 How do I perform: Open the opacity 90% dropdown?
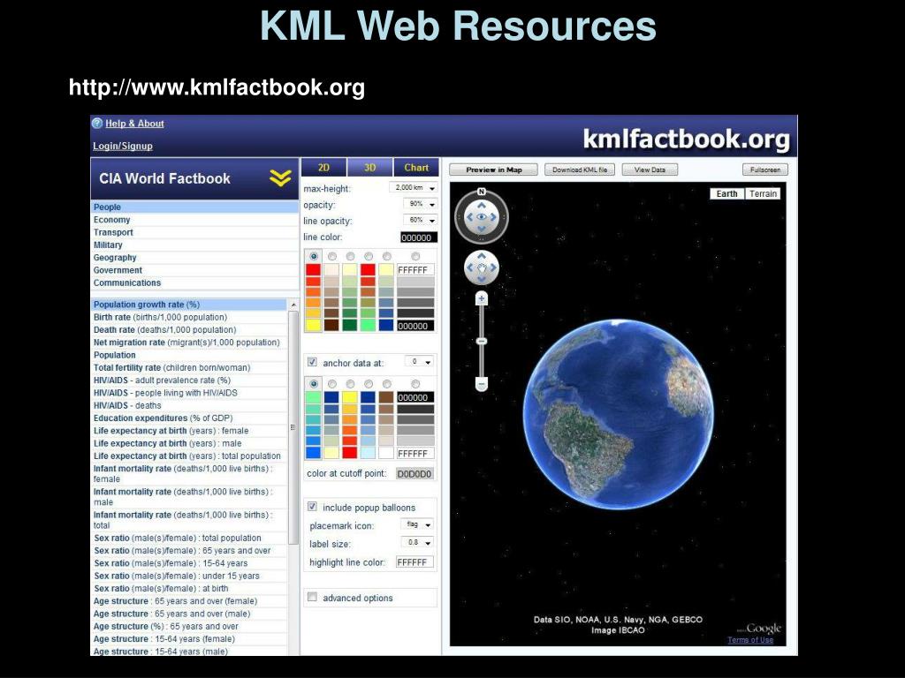pos(420,204)
